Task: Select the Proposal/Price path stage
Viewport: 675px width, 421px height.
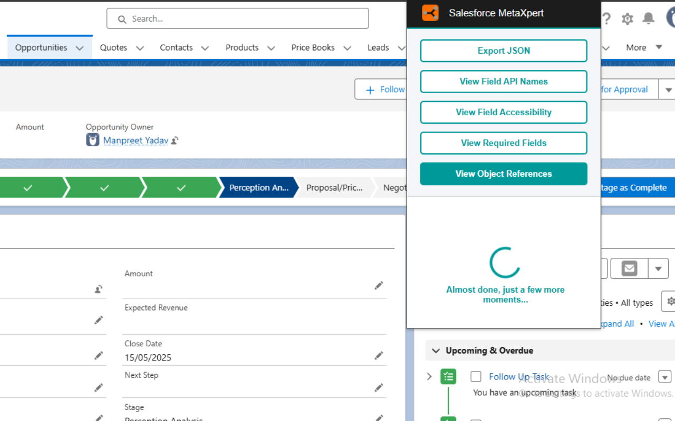Action: pos(334,188)
